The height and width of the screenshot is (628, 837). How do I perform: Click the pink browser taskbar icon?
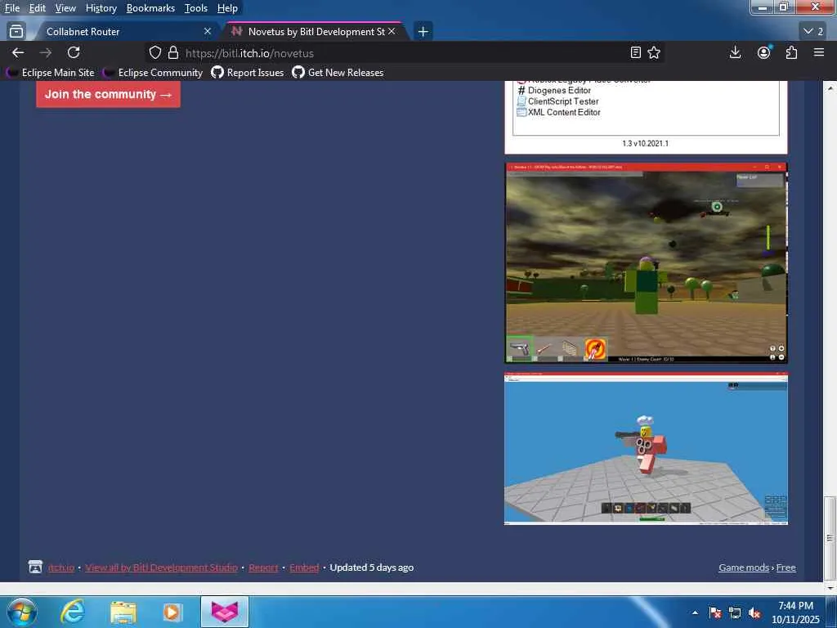coord(224,612)
